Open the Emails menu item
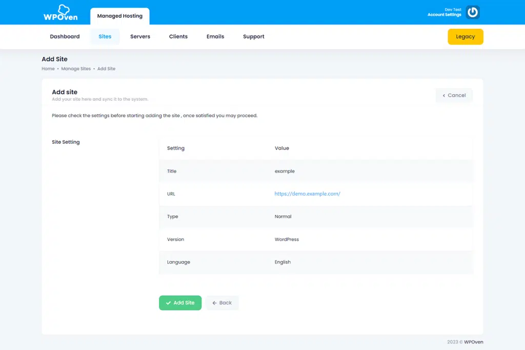Image resolution: width=525 pixels, height=350 pixels. [x=215, y=36]
